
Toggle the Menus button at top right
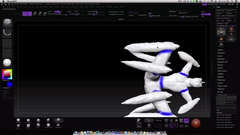204,4
